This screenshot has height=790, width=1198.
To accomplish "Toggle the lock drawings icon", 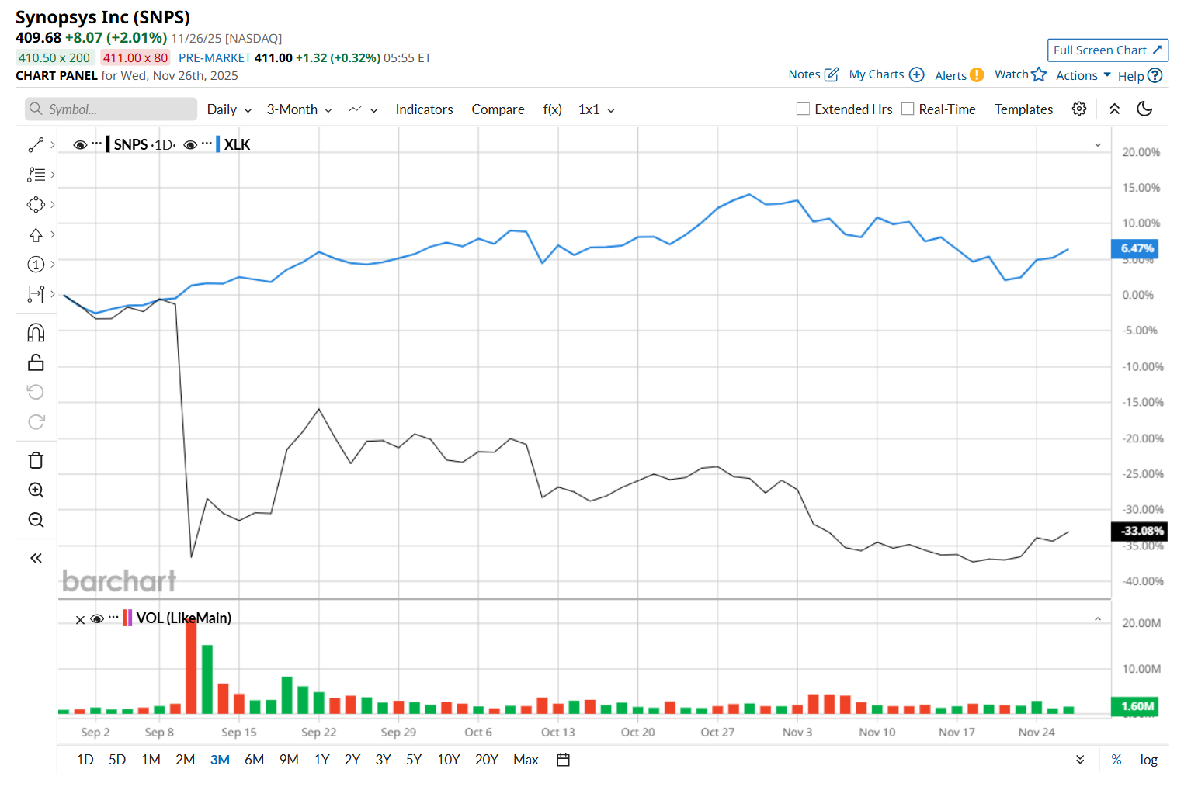I will coord(36,362).
